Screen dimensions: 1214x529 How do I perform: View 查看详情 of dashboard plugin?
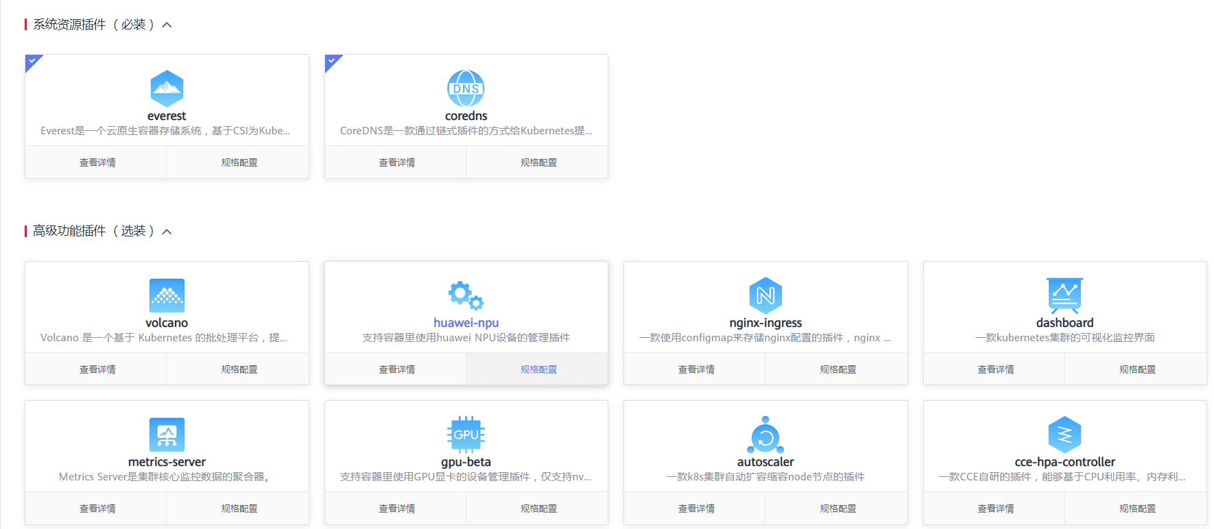pos(995,369)
